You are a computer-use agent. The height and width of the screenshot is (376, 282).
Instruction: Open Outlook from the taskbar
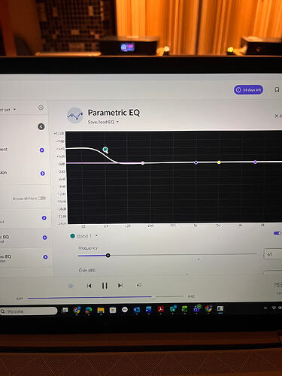coord(137,310)
